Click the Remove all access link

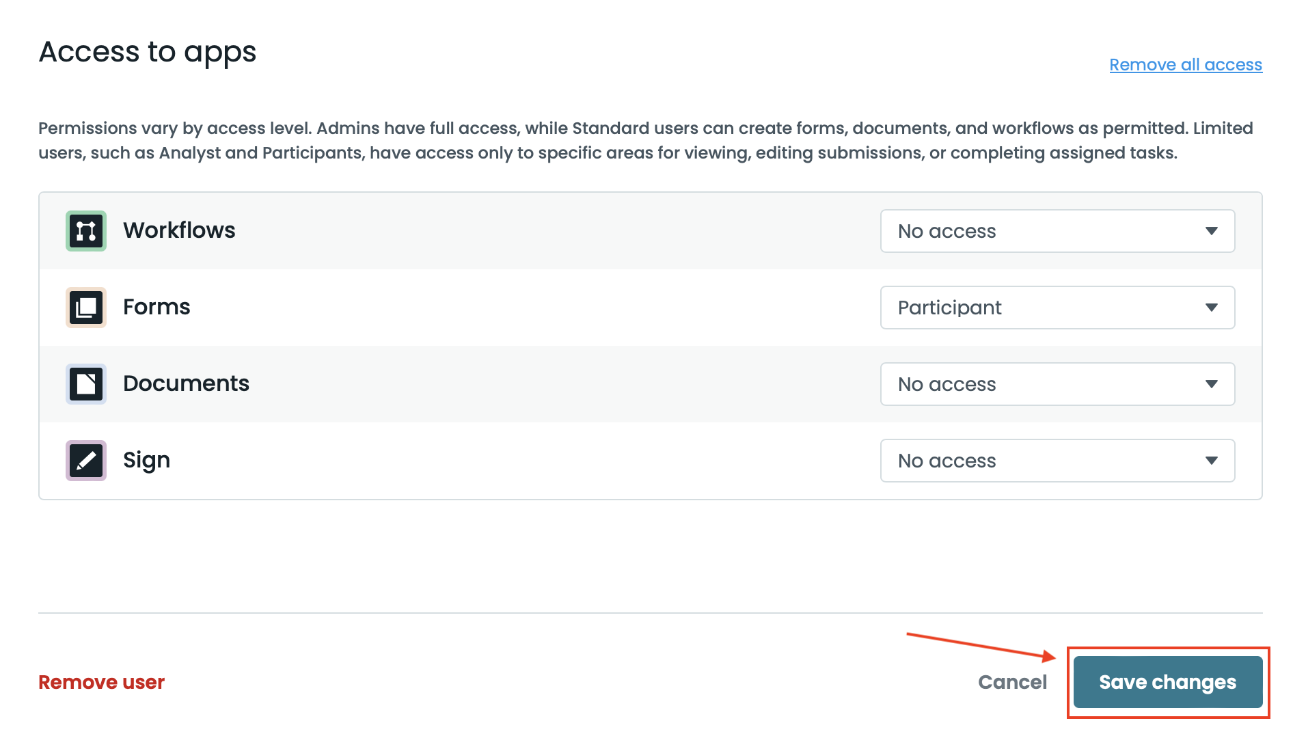(1185, 65)
